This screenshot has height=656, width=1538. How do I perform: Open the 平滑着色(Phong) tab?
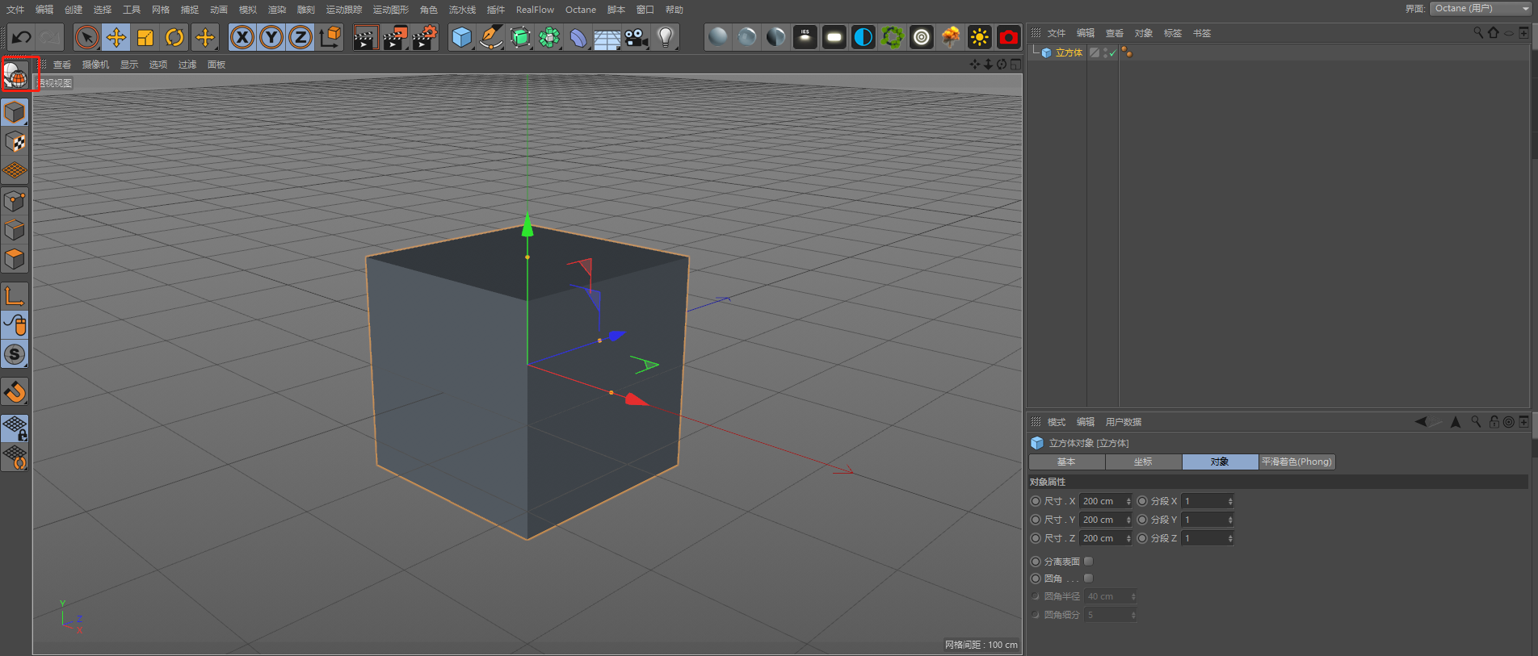[x=1296, y=462]
